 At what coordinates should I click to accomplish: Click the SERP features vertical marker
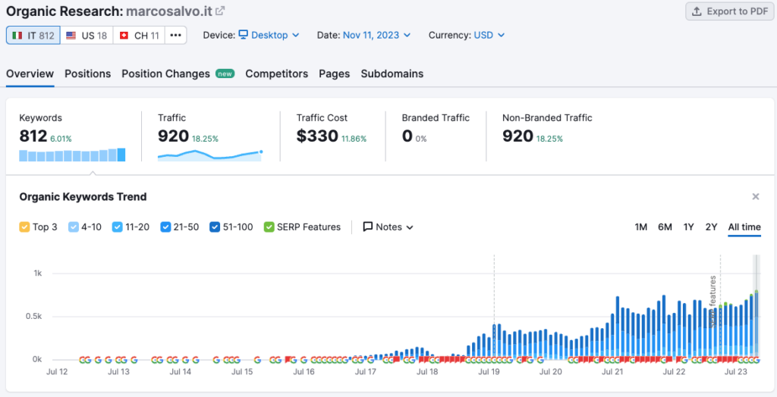(x=713, y=301)
